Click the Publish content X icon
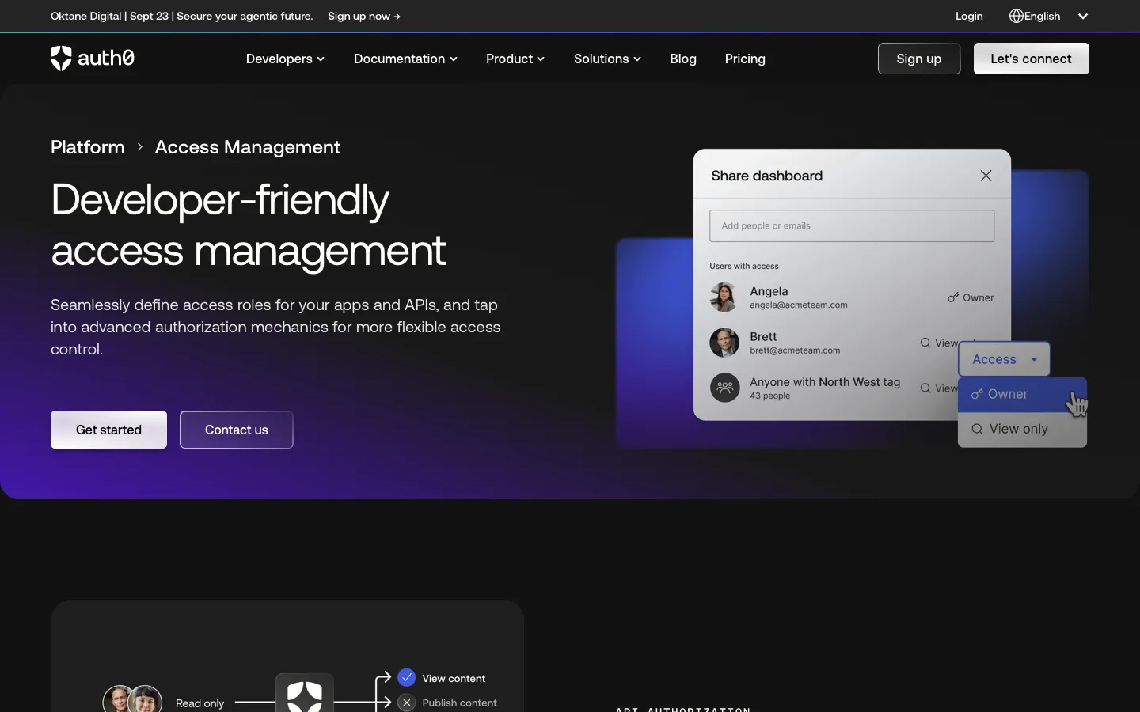1140x712 pixels. (x=407, y=703)
